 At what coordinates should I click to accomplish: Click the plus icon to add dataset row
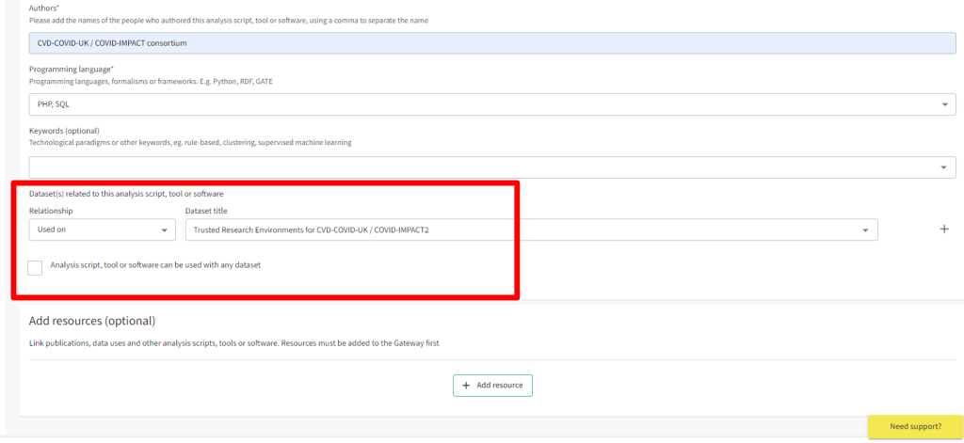click(x=944, y=229)
